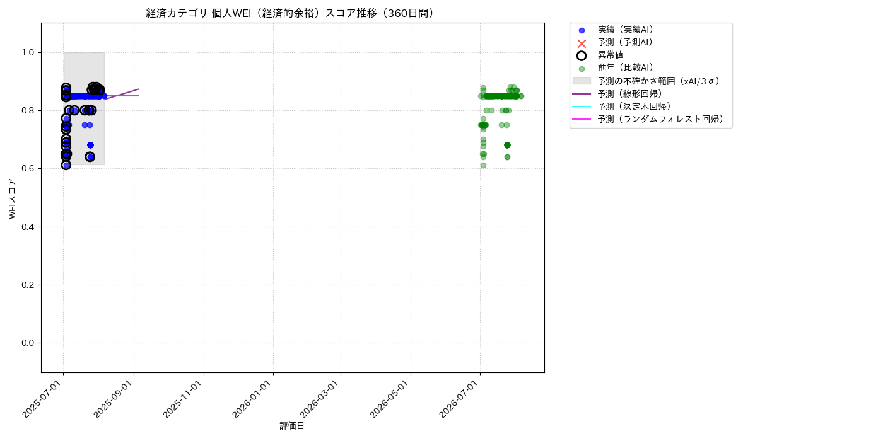This screenshot has width=883, height=441.
Task: Click the black circle legend marker for 異常値
Action: point(582,55)
